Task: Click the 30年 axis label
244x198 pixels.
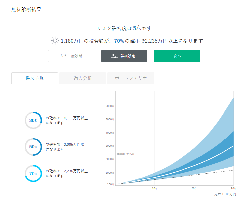Action: tap(233, 188)
